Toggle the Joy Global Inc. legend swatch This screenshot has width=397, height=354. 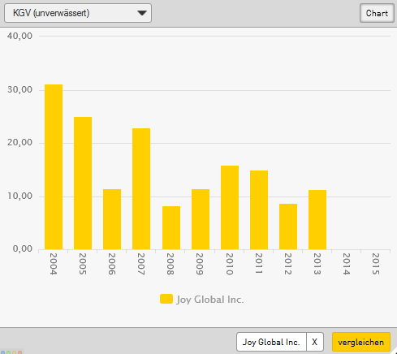(166, 299)
